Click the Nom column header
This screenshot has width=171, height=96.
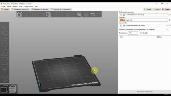coord(131,37)
